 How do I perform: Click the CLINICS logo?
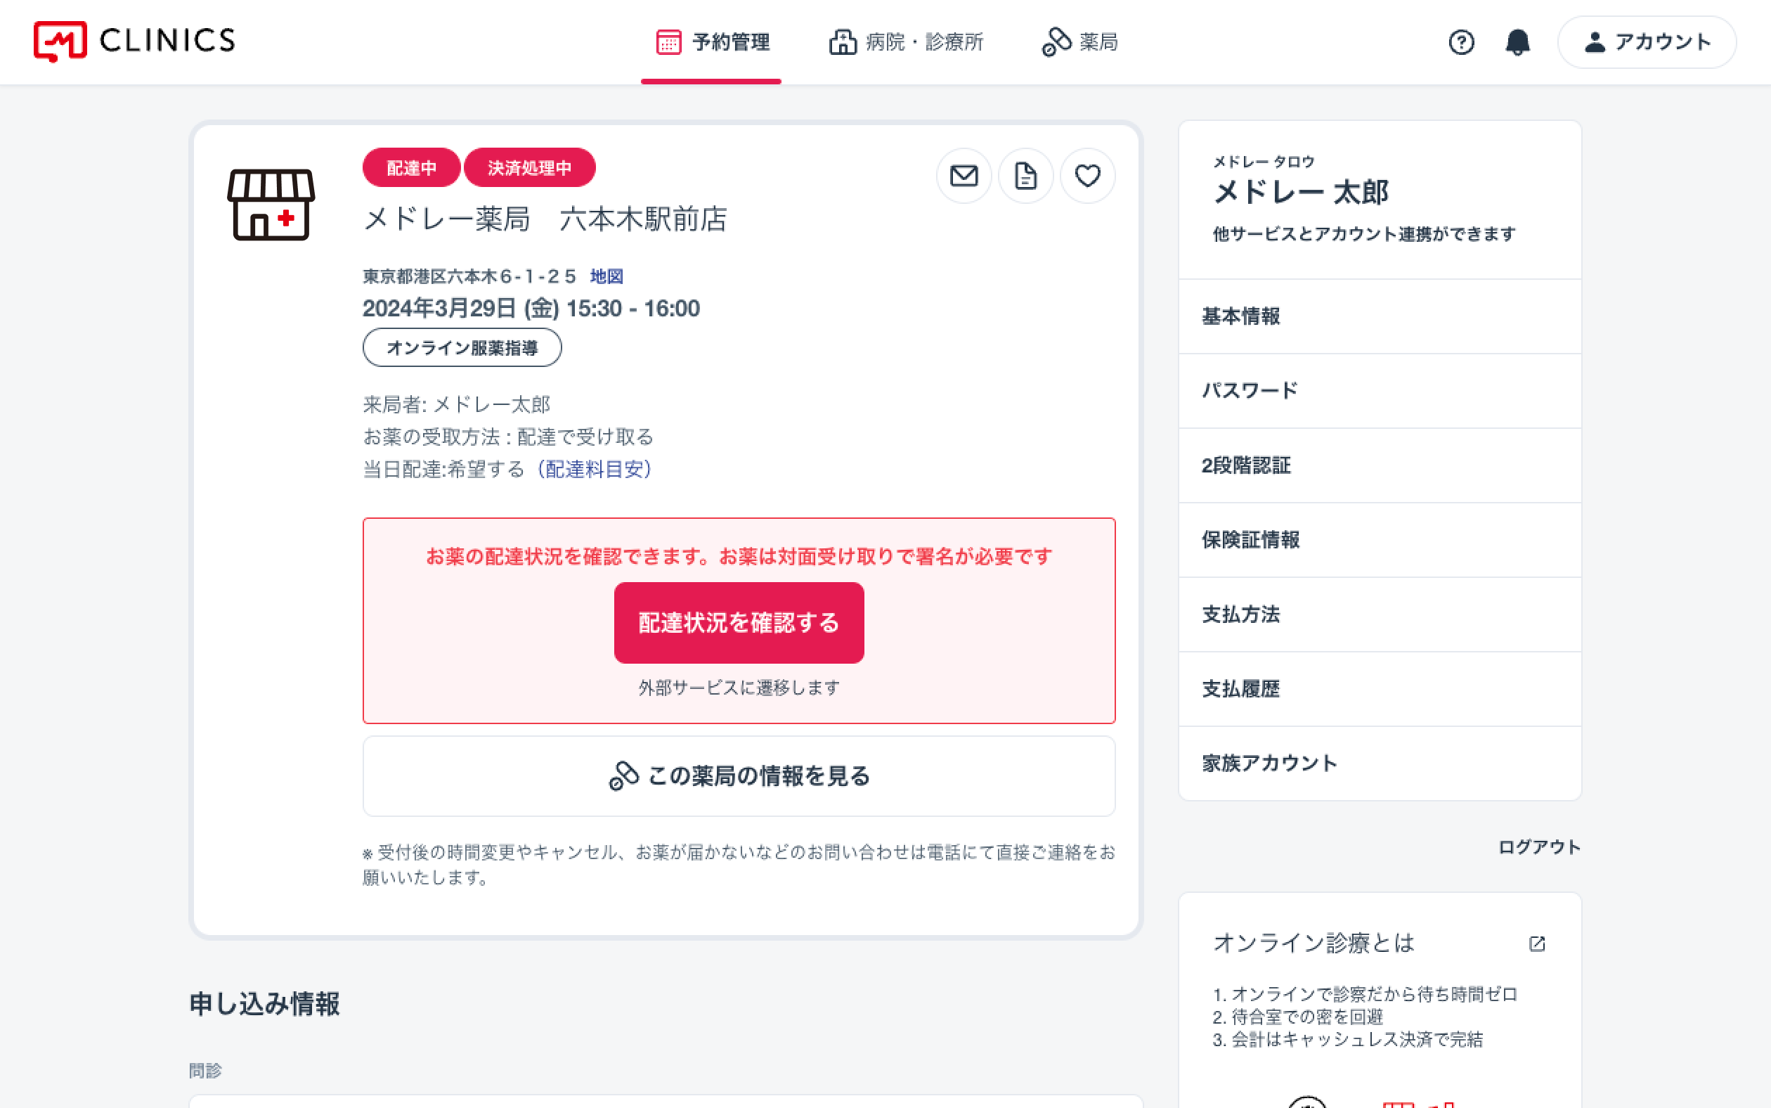coord(134,41)
